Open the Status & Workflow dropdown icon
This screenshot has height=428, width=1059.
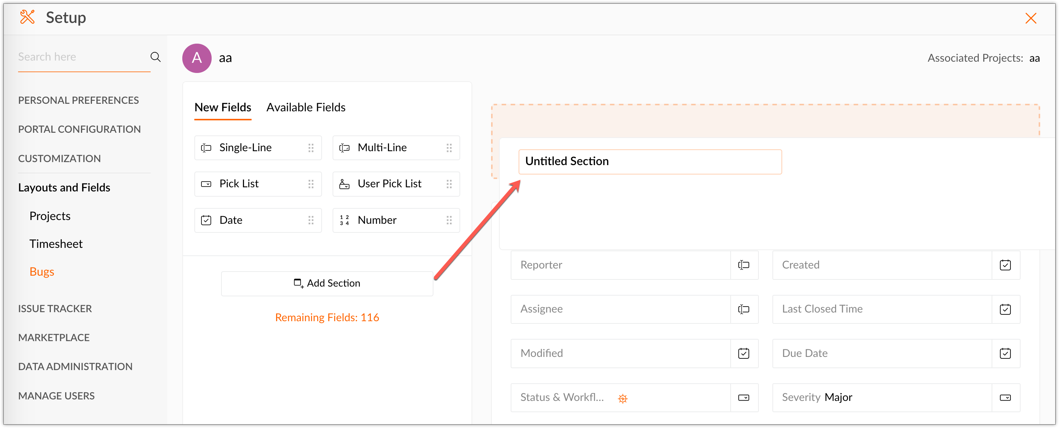coord(743,398)
